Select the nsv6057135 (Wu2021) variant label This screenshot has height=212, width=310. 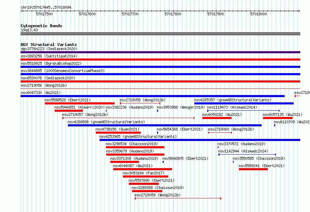pos(282,115)
